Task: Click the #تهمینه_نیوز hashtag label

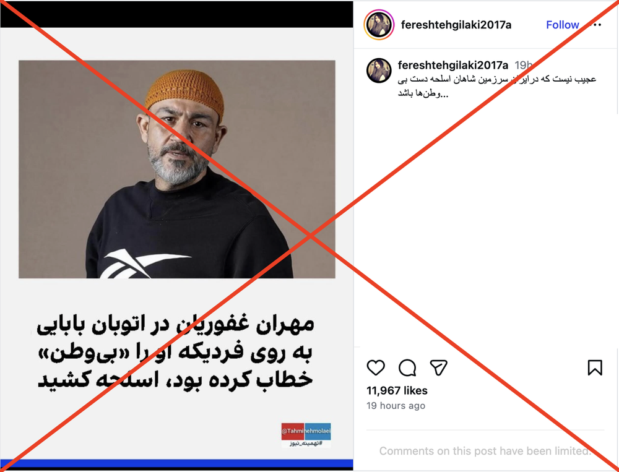Action: (306, 444)
